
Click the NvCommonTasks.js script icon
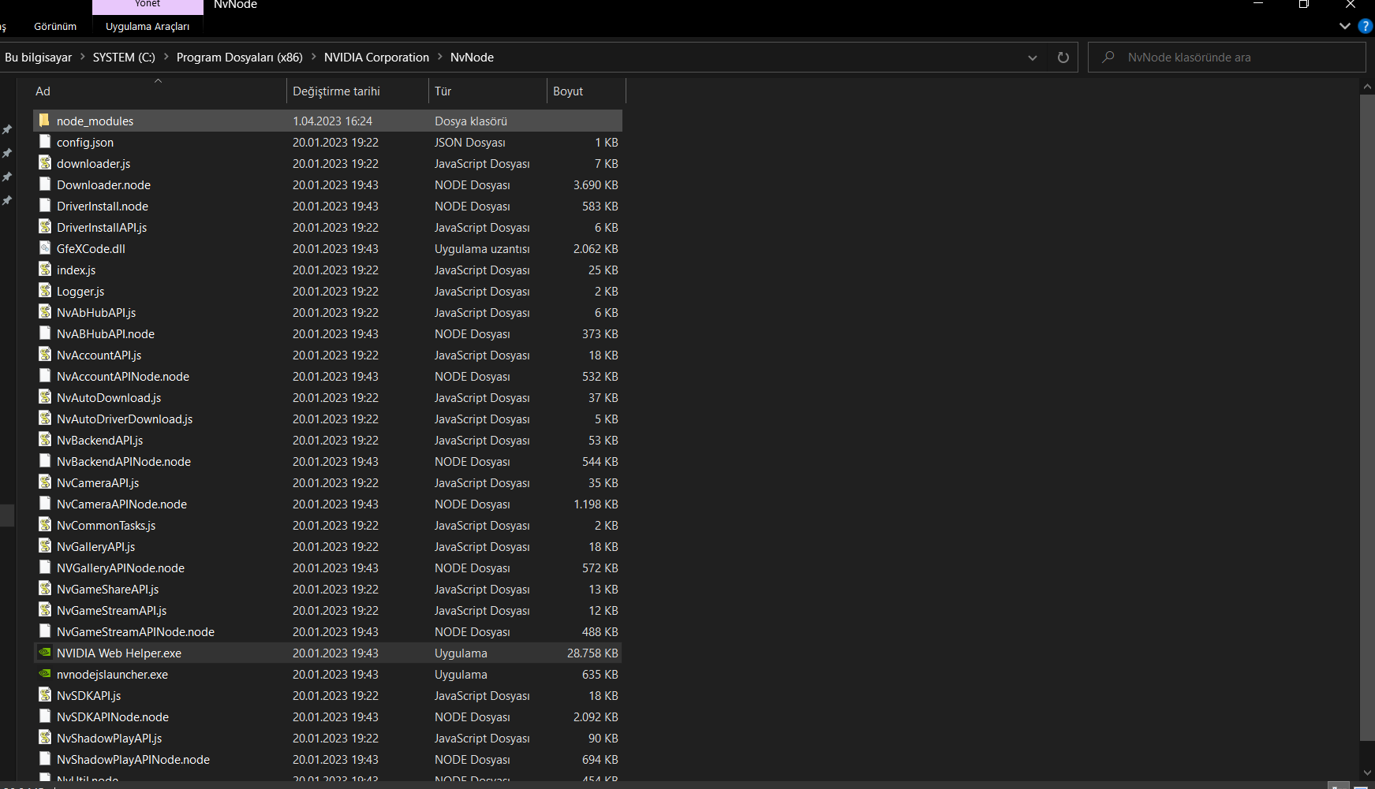[x=45, y=525]
